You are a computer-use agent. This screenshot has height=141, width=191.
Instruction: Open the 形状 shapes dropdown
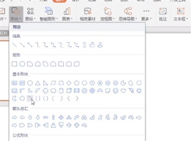click(16, 14)
